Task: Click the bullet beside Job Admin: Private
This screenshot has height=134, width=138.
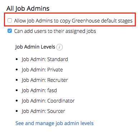Action: coord(17,70)
